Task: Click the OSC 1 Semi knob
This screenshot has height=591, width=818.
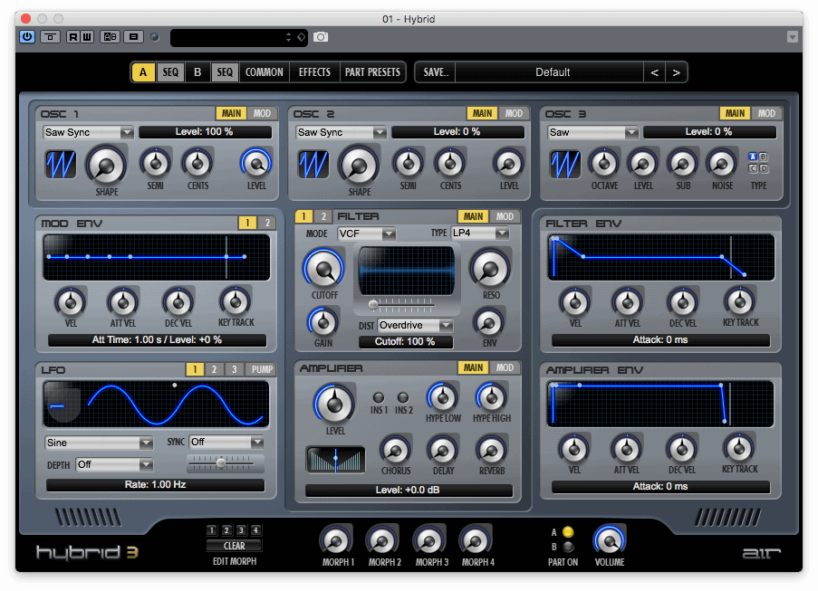Action: (156, 163)
